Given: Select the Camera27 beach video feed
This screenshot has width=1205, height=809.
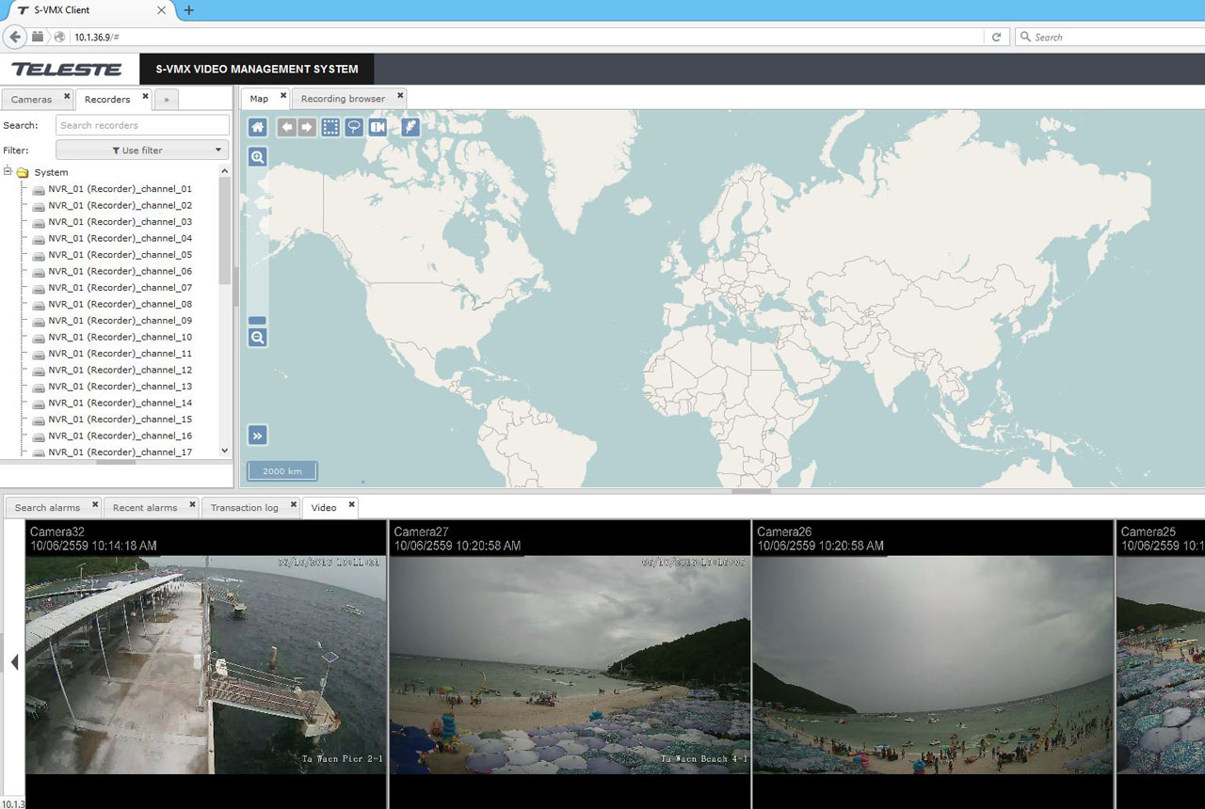Looking at the screenshot, I should point(570,663).
